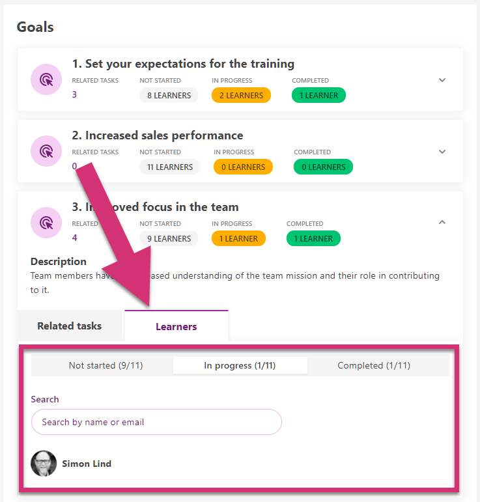Open the 8 Learners not started badge
The height and width of the screenshot is (502, 480).
(x=169, y=95)
